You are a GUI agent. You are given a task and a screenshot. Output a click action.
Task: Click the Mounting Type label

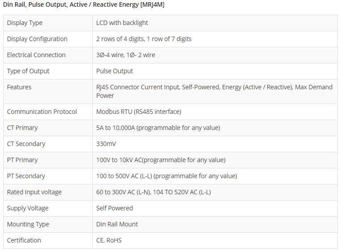pos(28,224)
